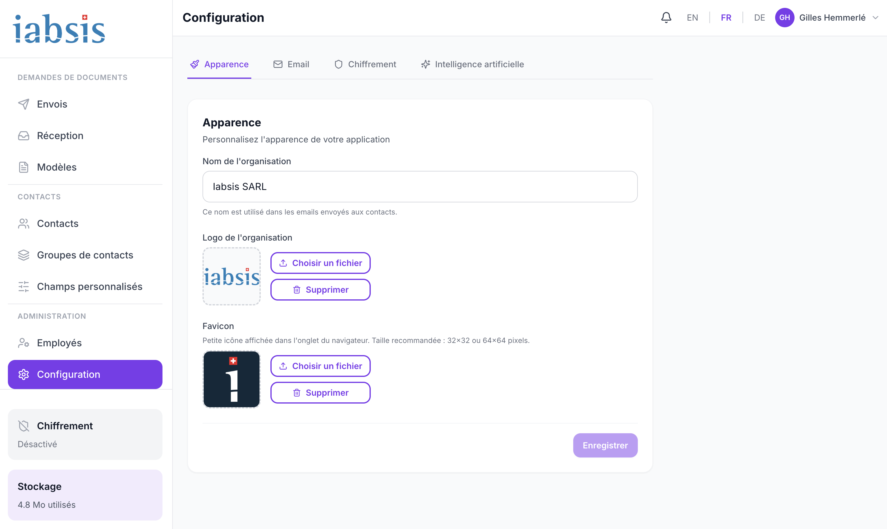Select the Modèles document icon
This screenshot has height=529, width=887.
coord(23,167)
